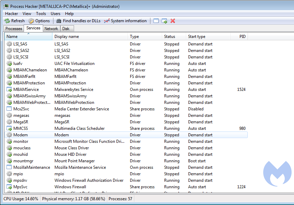The image size is (294, 205).
Task: Switch to the Processes tab
Action: 14,29
